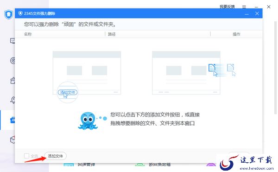Click the 添加文件 button at bottom

[x=55, y=156]
